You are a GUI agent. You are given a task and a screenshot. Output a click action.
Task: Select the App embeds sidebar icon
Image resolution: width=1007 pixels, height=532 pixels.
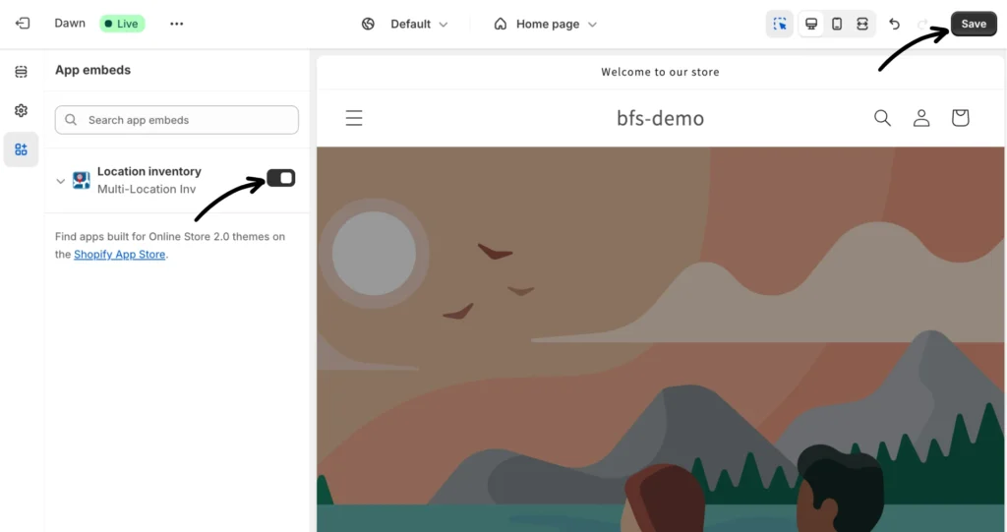click(21, 149)
